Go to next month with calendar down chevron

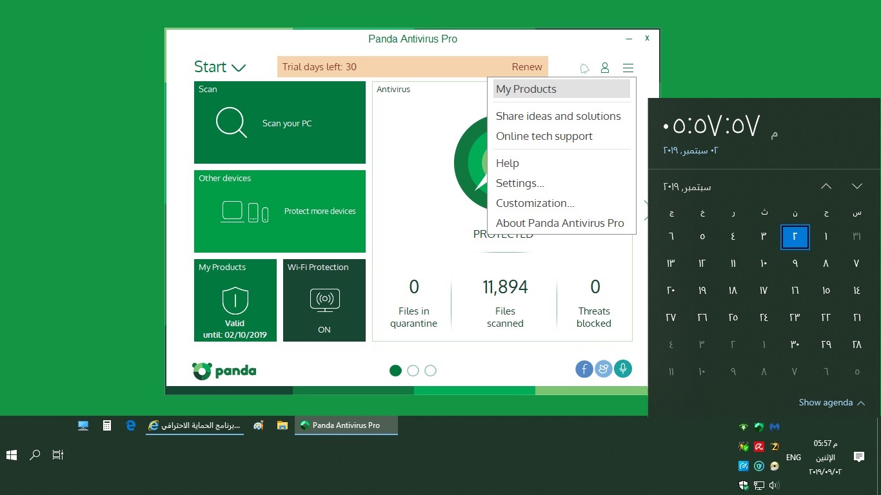coord(857,186)
